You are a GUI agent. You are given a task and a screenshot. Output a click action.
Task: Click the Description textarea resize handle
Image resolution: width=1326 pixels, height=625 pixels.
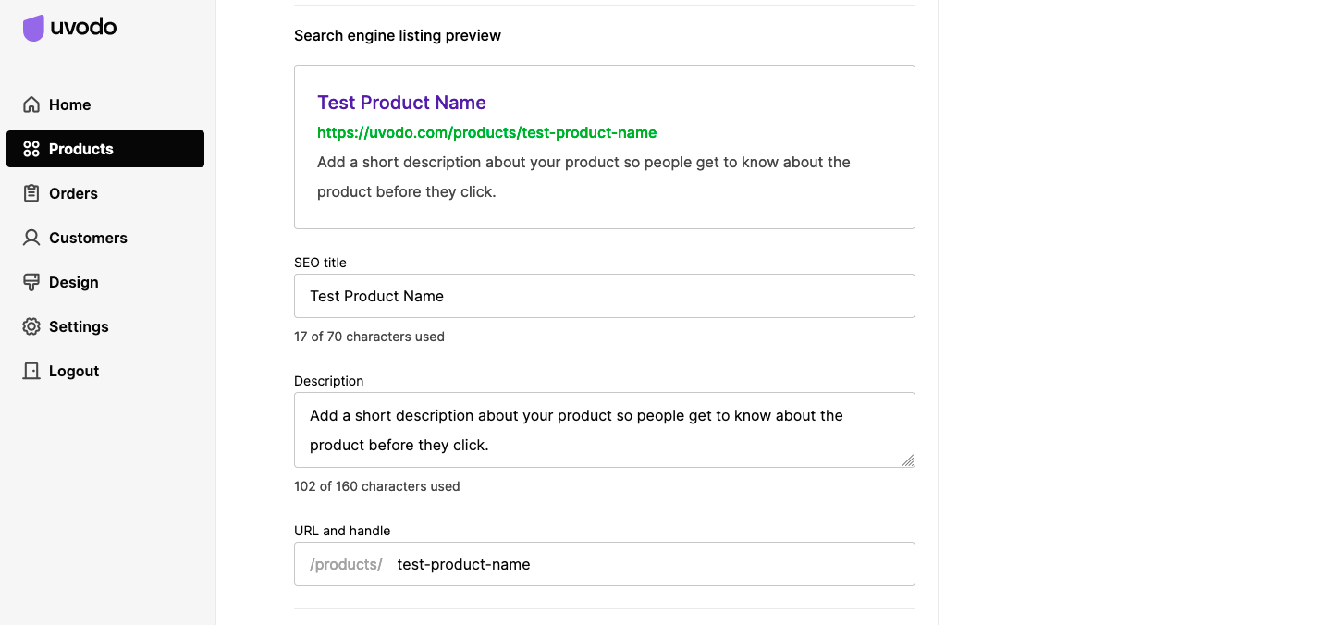908,460
